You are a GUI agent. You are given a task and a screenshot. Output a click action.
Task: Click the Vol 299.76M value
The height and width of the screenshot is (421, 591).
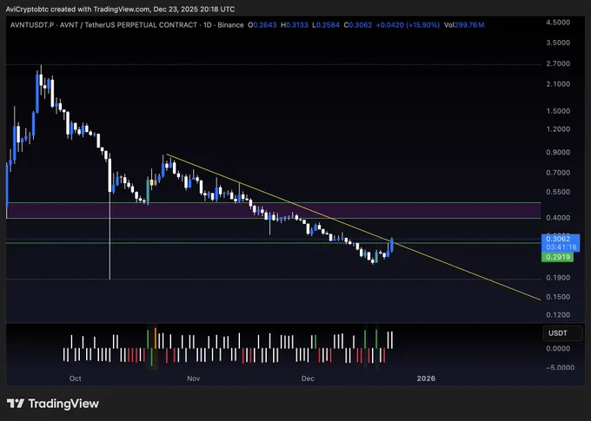464,25
